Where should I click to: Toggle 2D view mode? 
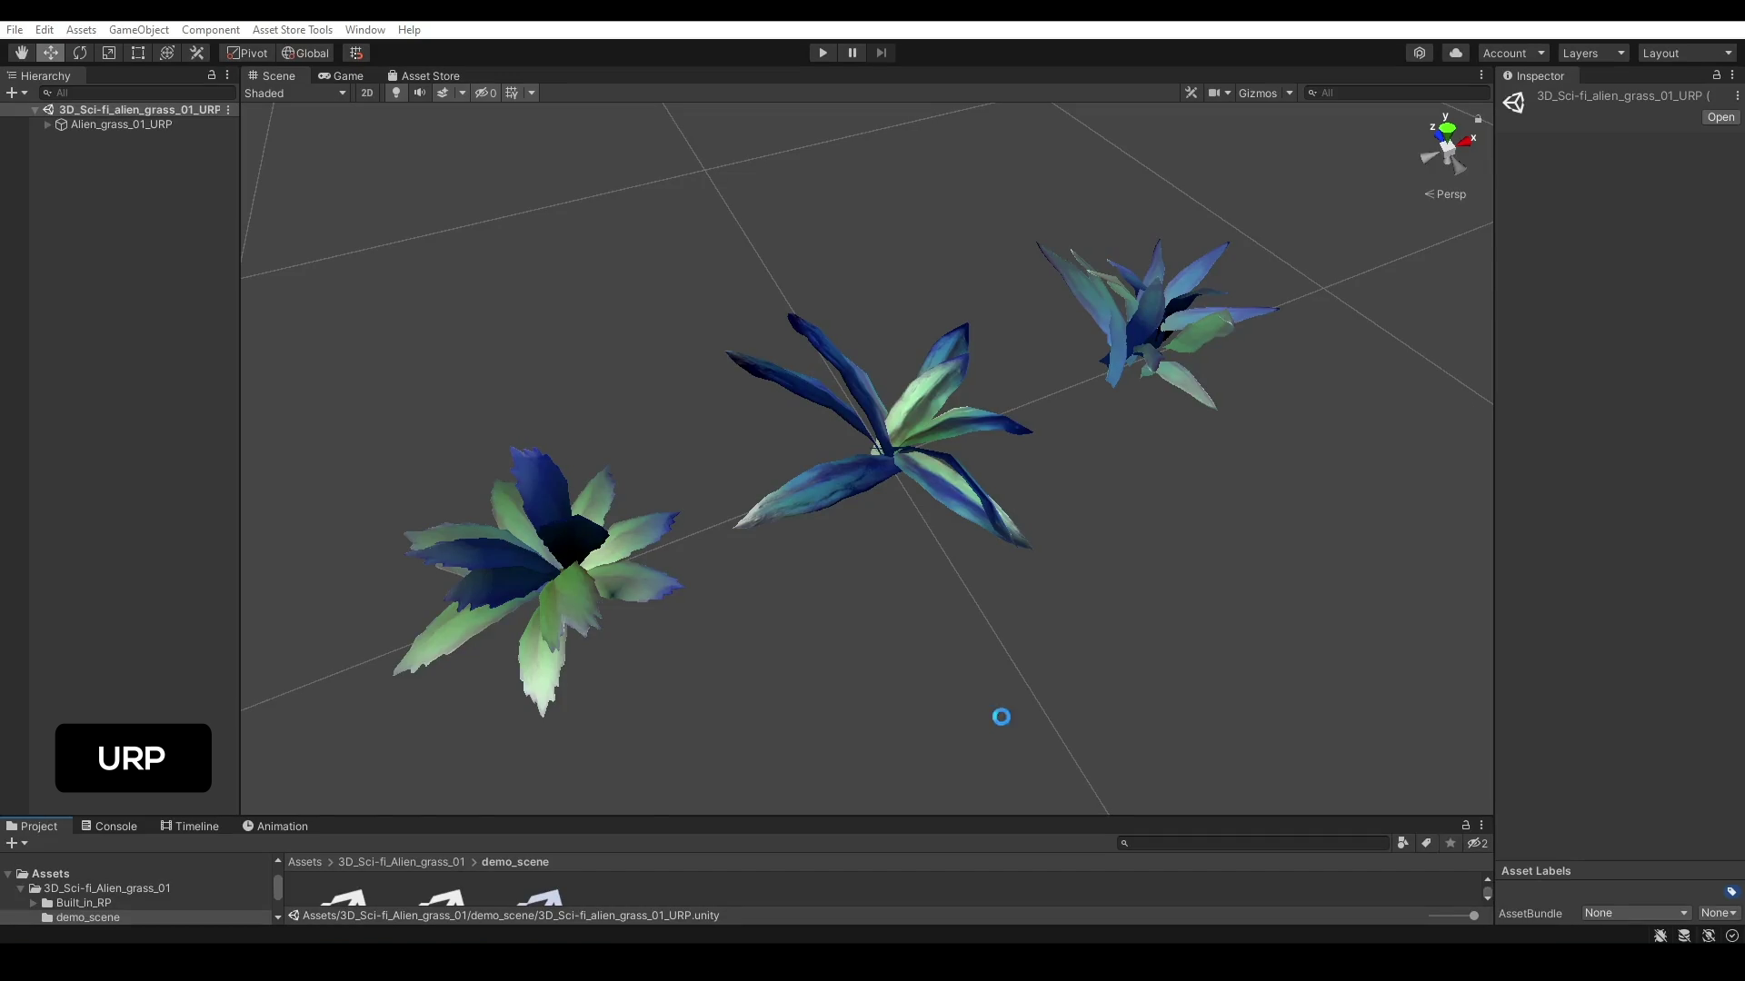point(367,93)
